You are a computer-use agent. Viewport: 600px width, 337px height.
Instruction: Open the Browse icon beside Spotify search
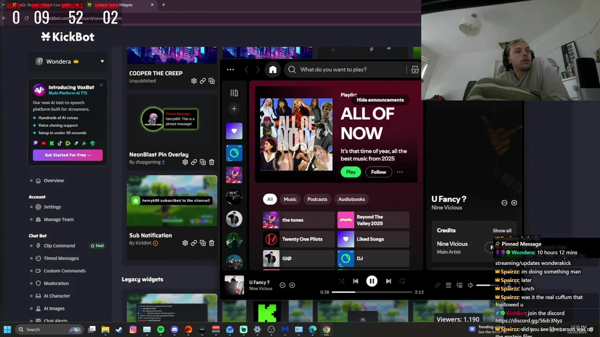(415, 70)
